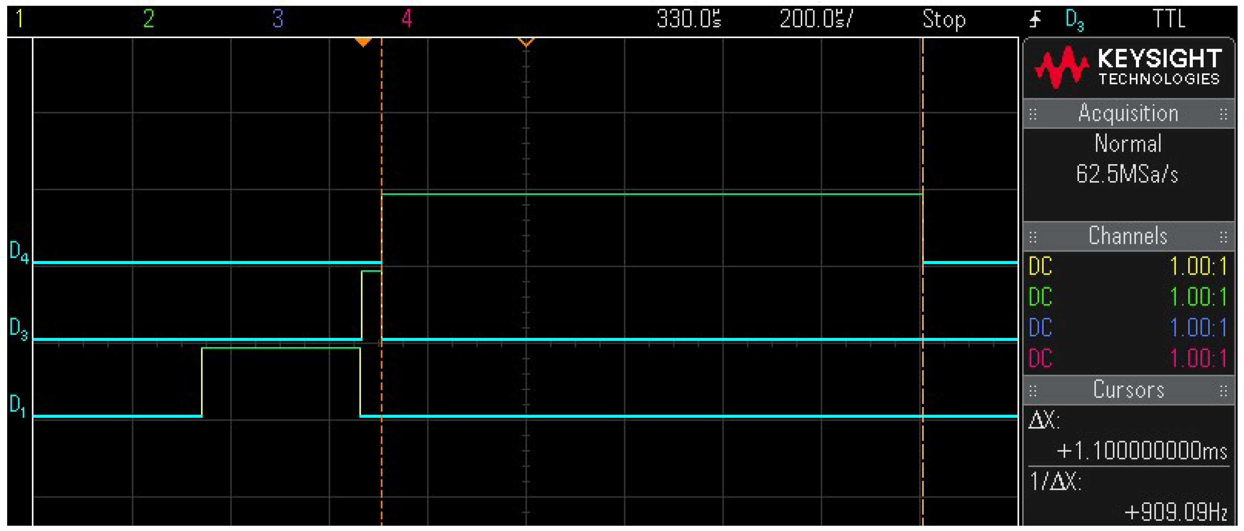Image resolution: width=1244 pixels, height=531 pixels.
Task: Click the channel 1 yellow label
Action: (19, 19)
